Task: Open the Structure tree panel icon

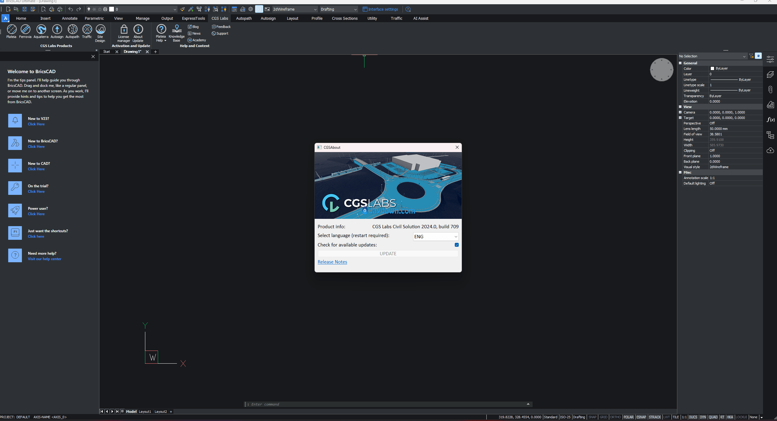Action: pos(770,135)
